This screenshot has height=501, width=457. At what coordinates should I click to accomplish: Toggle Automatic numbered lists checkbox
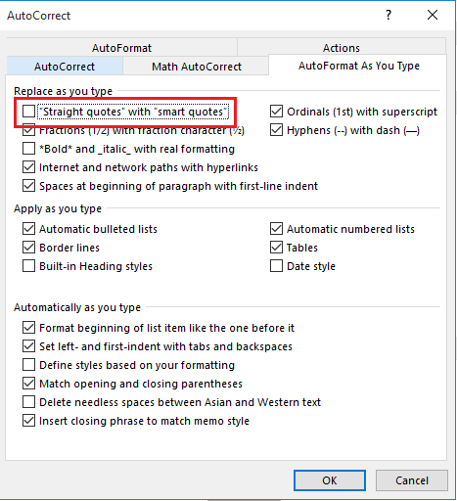[x=276, y=229]
